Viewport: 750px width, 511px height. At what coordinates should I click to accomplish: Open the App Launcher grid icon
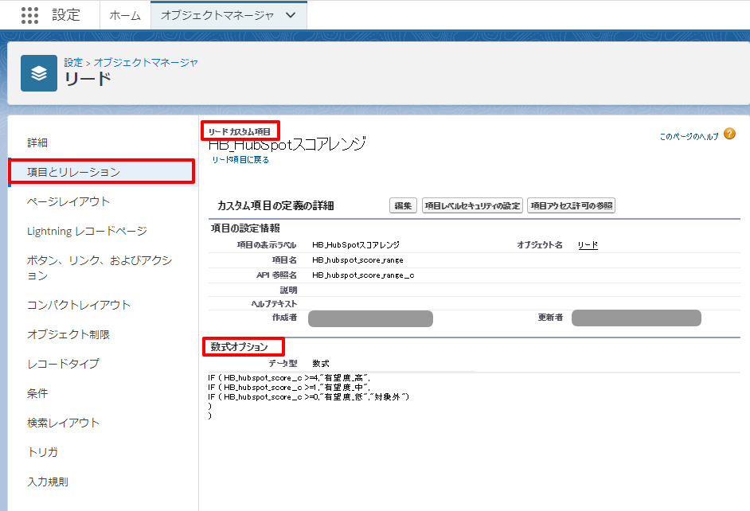pos(29,15)
